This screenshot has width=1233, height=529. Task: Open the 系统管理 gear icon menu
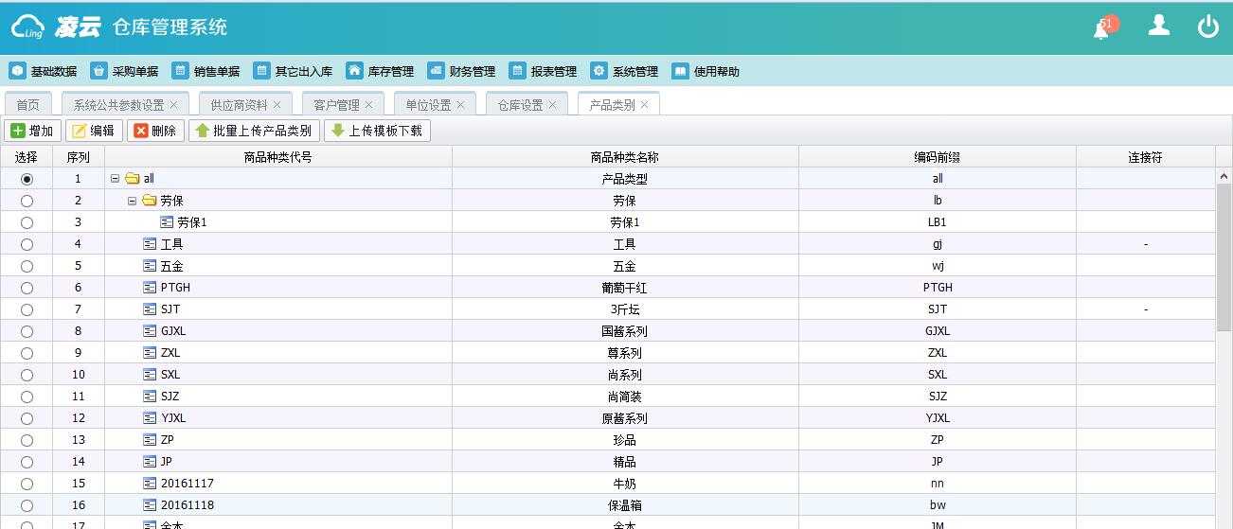click(624, 71)
